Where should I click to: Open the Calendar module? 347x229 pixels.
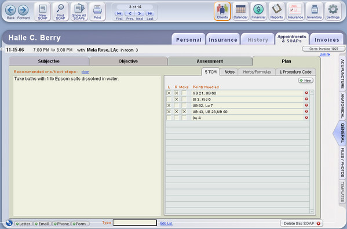coord(240,11)
